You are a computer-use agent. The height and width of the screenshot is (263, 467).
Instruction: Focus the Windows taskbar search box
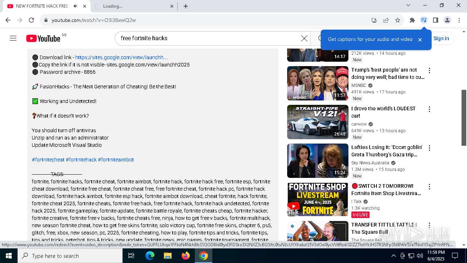click(x=70, y=256)
